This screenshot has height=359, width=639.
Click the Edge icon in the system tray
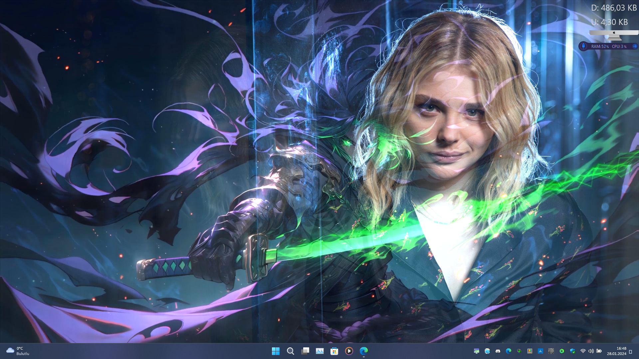tap(509, 351)
